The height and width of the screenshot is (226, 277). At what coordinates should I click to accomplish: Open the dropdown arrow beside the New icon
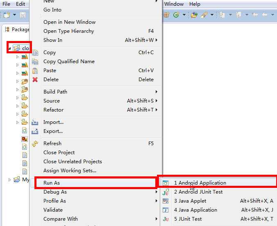(x=15, y=15)
